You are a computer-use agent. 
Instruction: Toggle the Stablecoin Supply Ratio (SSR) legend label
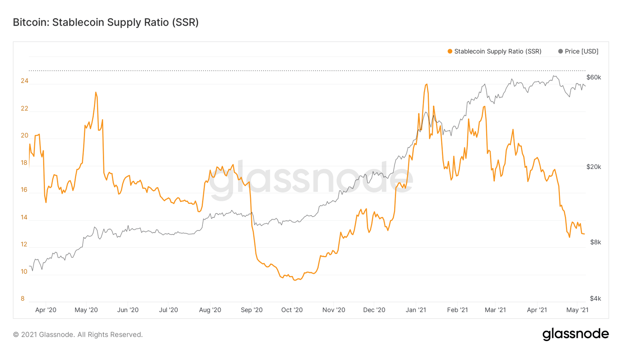[x=498, y=51]
